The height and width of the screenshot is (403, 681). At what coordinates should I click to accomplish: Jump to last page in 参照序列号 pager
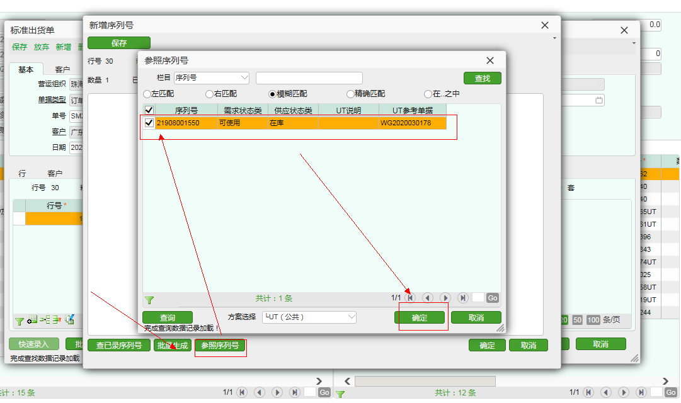coord(463,298)
